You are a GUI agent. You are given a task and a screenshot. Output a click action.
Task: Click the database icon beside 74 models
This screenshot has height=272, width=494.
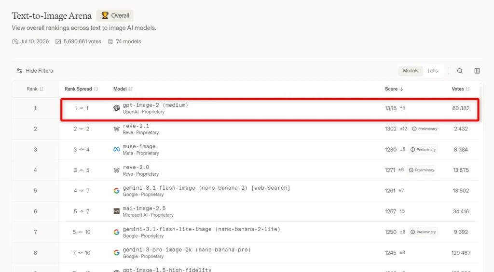[110, 41]
